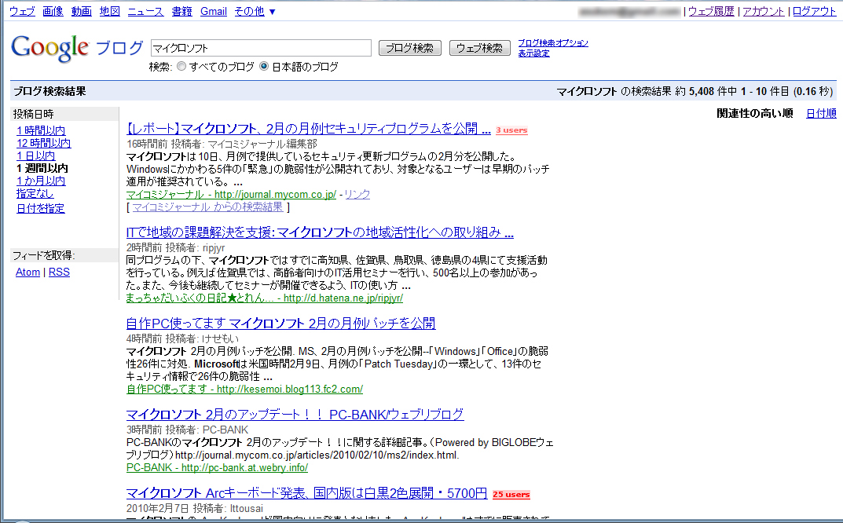The width and height of the screenshot is (843, 523).
Task: Open マイコミジャーナル からの検索結果 link
Action: 207,207
